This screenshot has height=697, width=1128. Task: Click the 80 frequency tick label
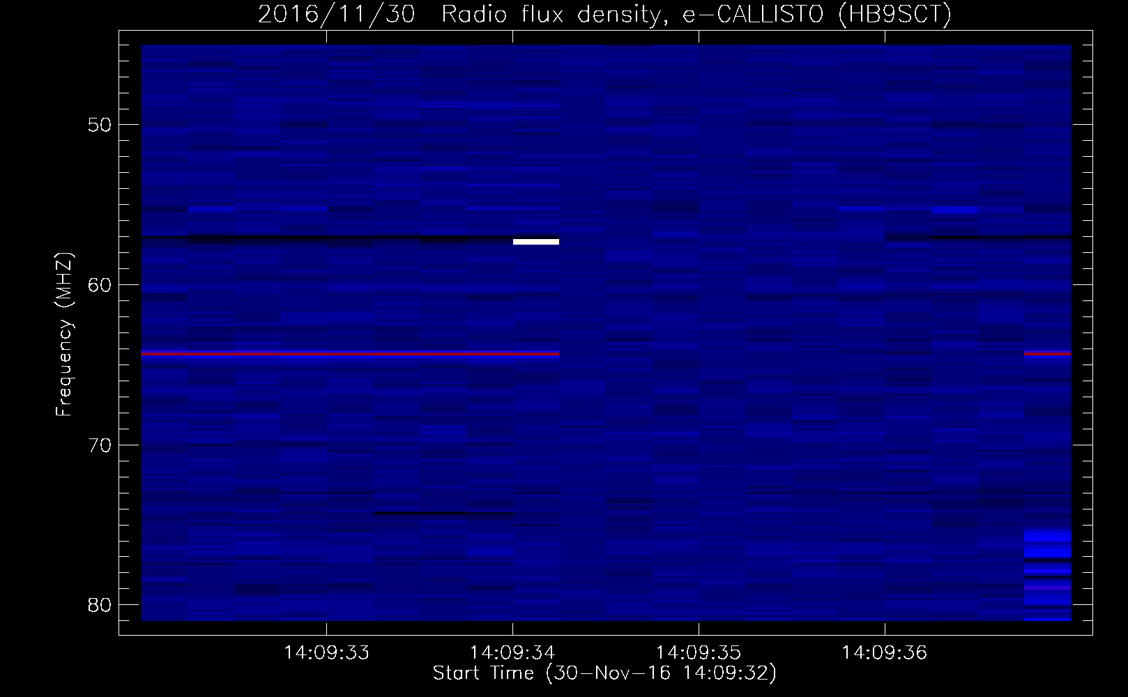click(100, 604)
